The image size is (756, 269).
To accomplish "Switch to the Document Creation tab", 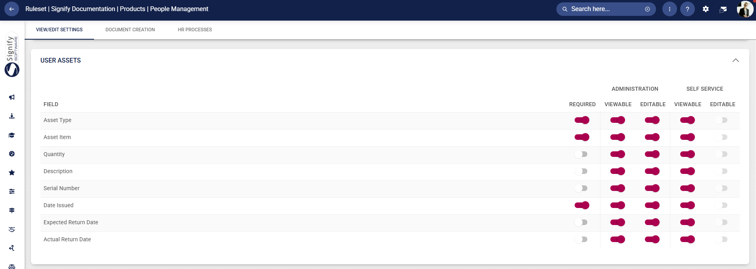I will 130,30.
